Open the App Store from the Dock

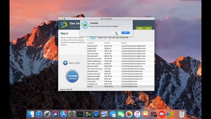(64, 114)
